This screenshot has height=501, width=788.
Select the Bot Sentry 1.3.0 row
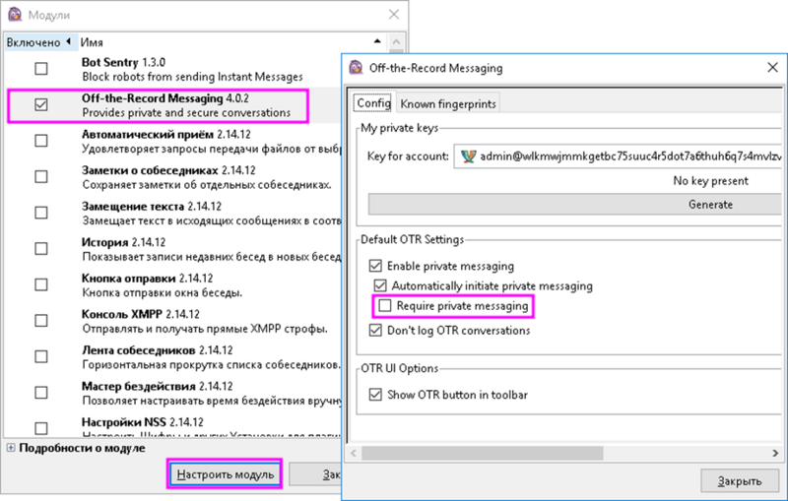tap(171, 69)
